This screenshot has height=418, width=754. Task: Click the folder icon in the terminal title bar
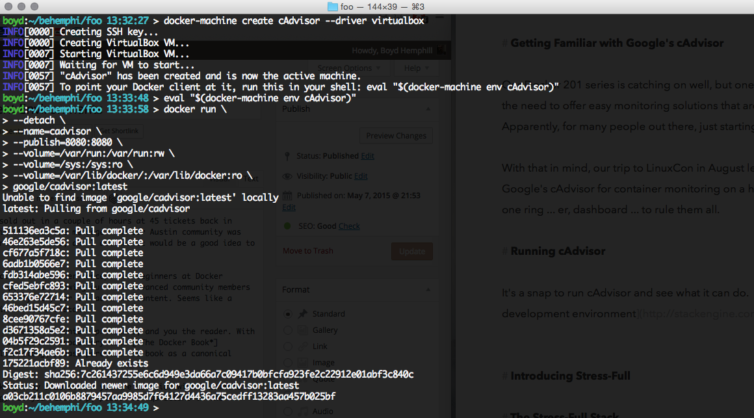point(332,7)
